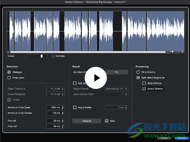Play the video with center play button
190x142 pixels.
pyautogui.click(x=96, y=78)
